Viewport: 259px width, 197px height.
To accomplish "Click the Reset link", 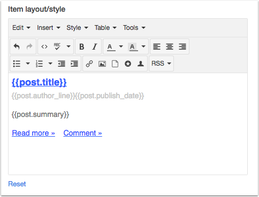I will coord(17,184).
